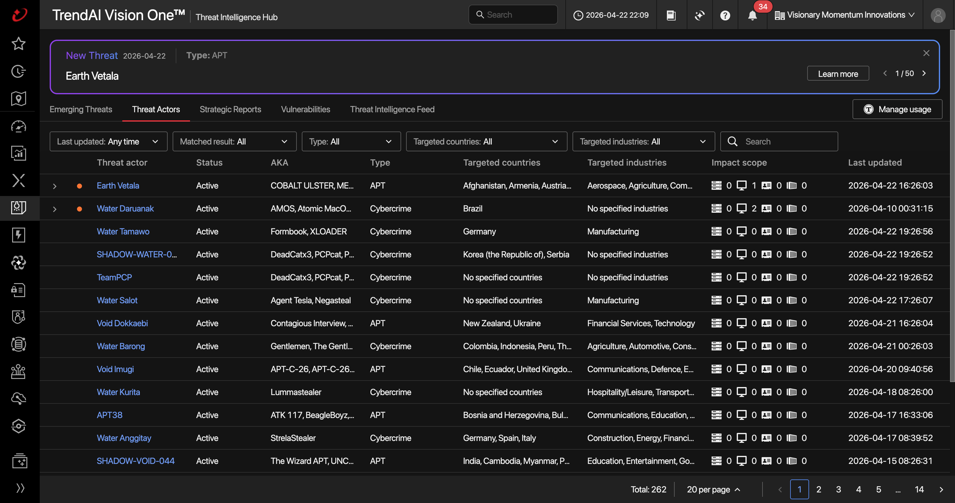
Task: Open the Targeted countries filter dropdown
Action: 487,141
